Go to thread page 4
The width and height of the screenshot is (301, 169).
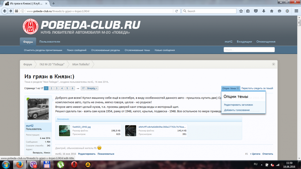(x=62, y=88)
